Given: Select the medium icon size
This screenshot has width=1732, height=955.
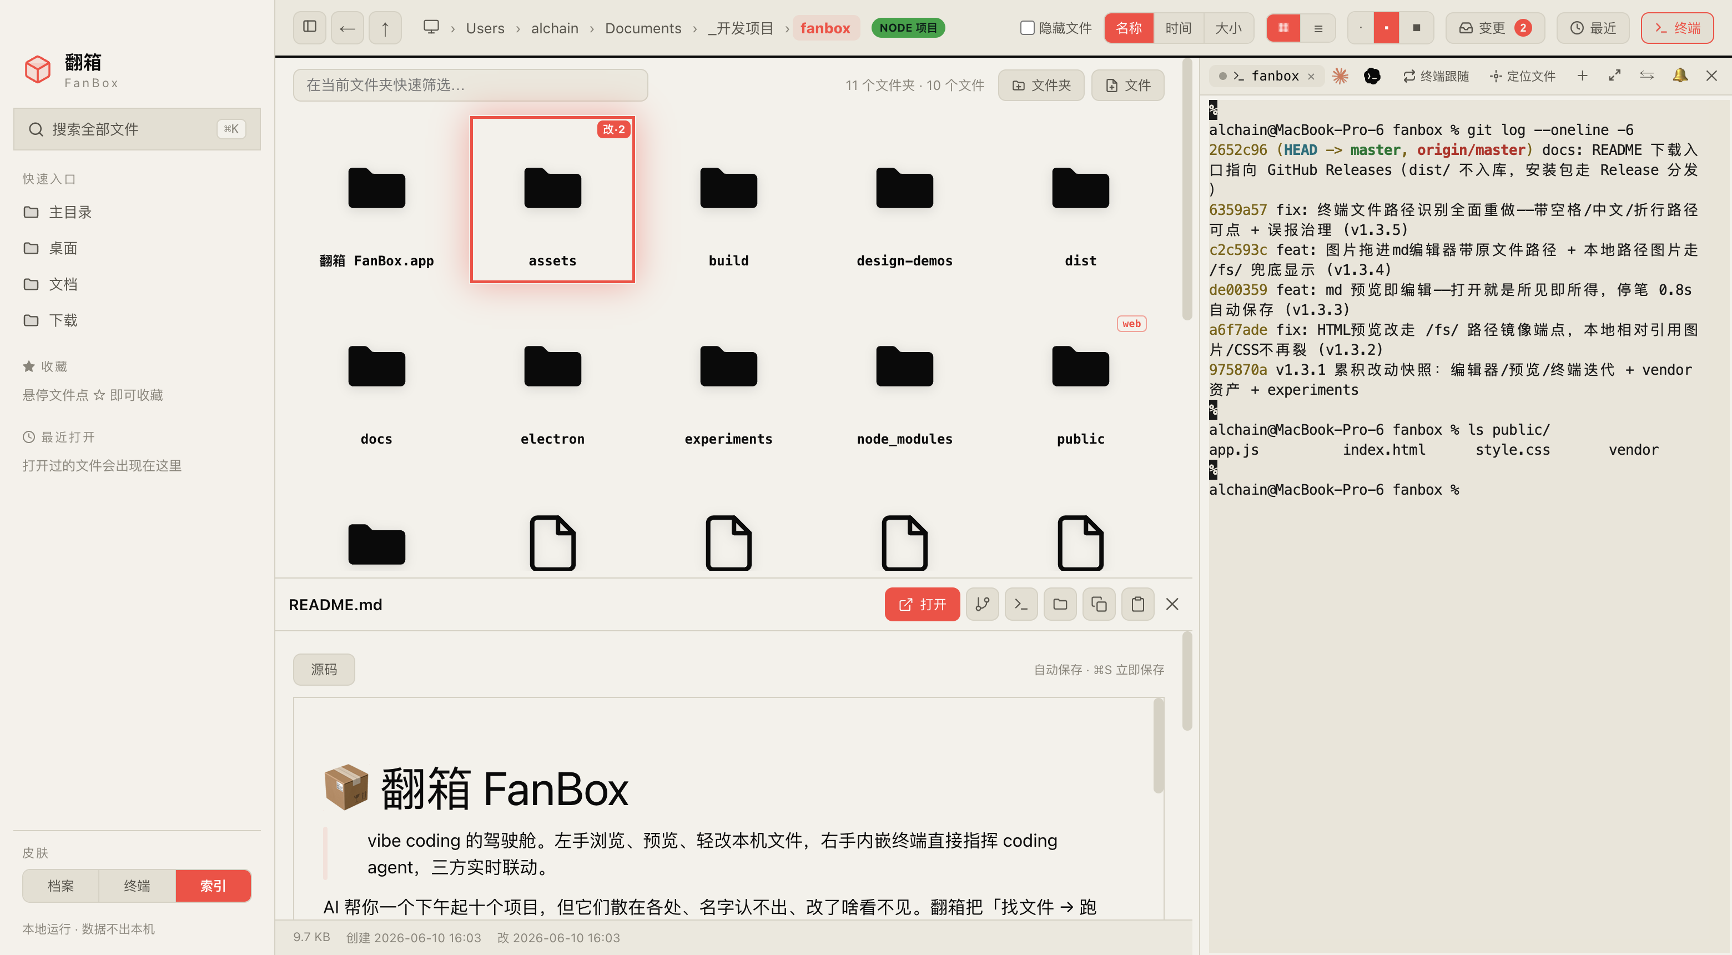Looking at the screenshot, I should 1386,28.
